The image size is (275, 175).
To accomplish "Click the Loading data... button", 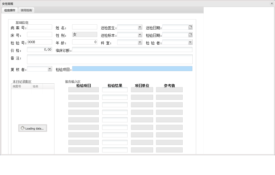I will coord(33,128).
